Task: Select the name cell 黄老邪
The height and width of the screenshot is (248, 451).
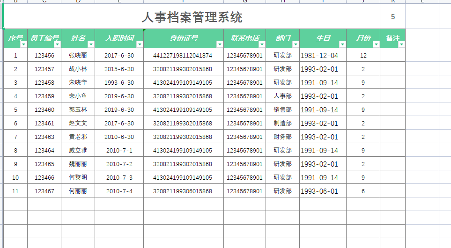Action: (x=78, y=137)
